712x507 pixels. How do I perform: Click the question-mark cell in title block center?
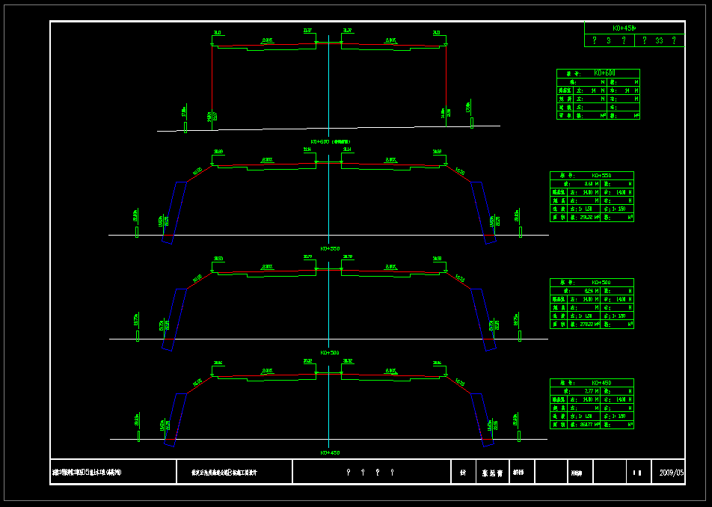(x=371, y=473)
